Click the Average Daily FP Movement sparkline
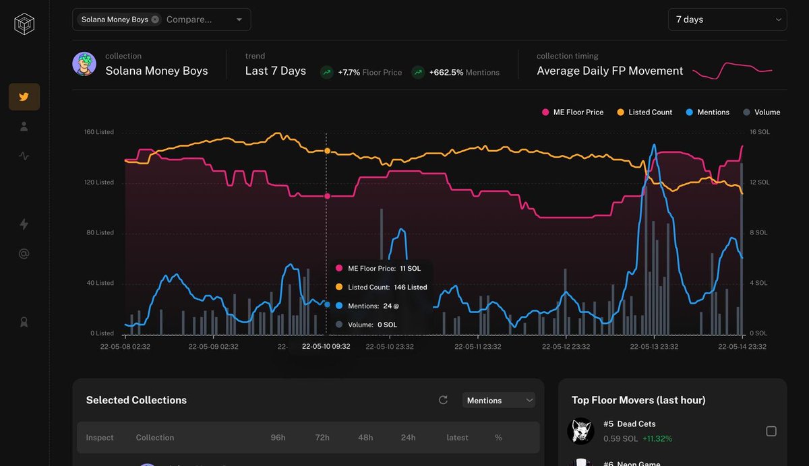Screen dimensions: 809x466 click(733, 70)
